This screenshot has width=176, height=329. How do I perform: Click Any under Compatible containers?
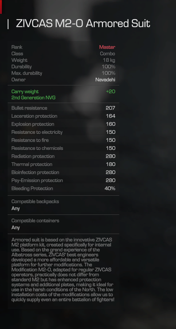(16, 228)
